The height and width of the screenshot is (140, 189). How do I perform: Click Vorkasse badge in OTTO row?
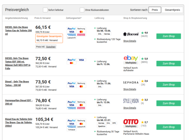pos(72,130)
